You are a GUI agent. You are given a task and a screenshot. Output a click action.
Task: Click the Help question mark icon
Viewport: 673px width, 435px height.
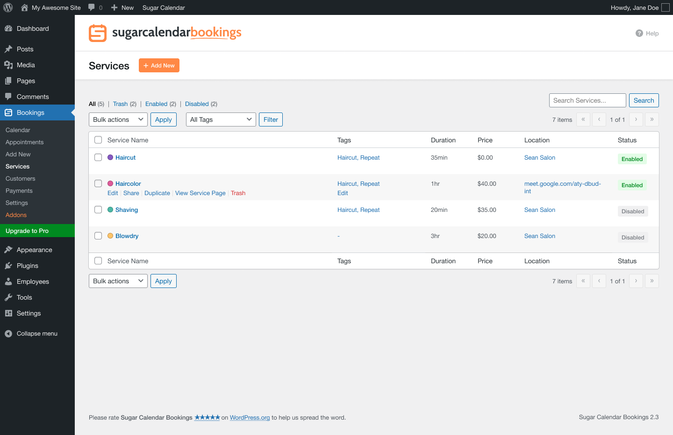tap(639, 33)
